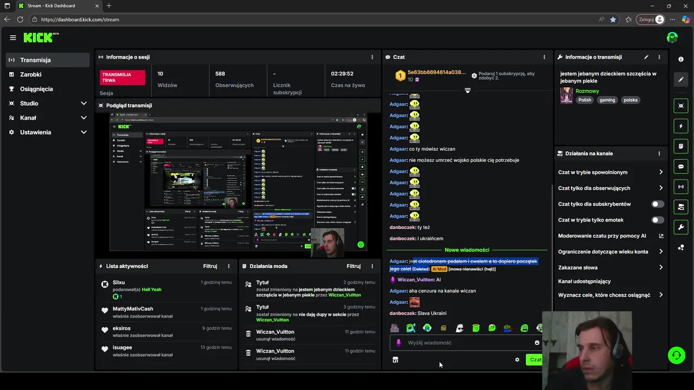Click Filtruj in the Działania moda panel

coord(354,266)
